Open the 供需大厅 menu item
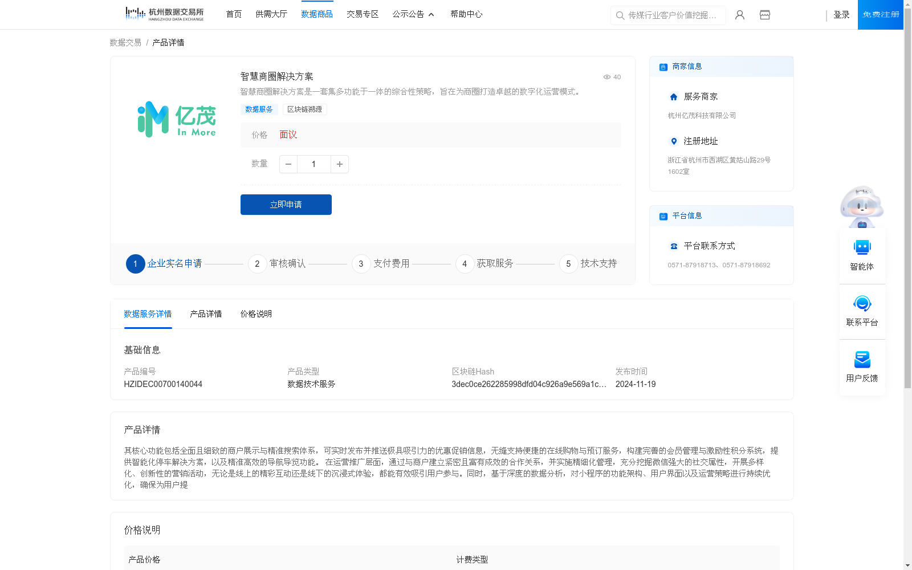Screen dimensions: 912x570 pyautogui.click(x=271, y=14)
